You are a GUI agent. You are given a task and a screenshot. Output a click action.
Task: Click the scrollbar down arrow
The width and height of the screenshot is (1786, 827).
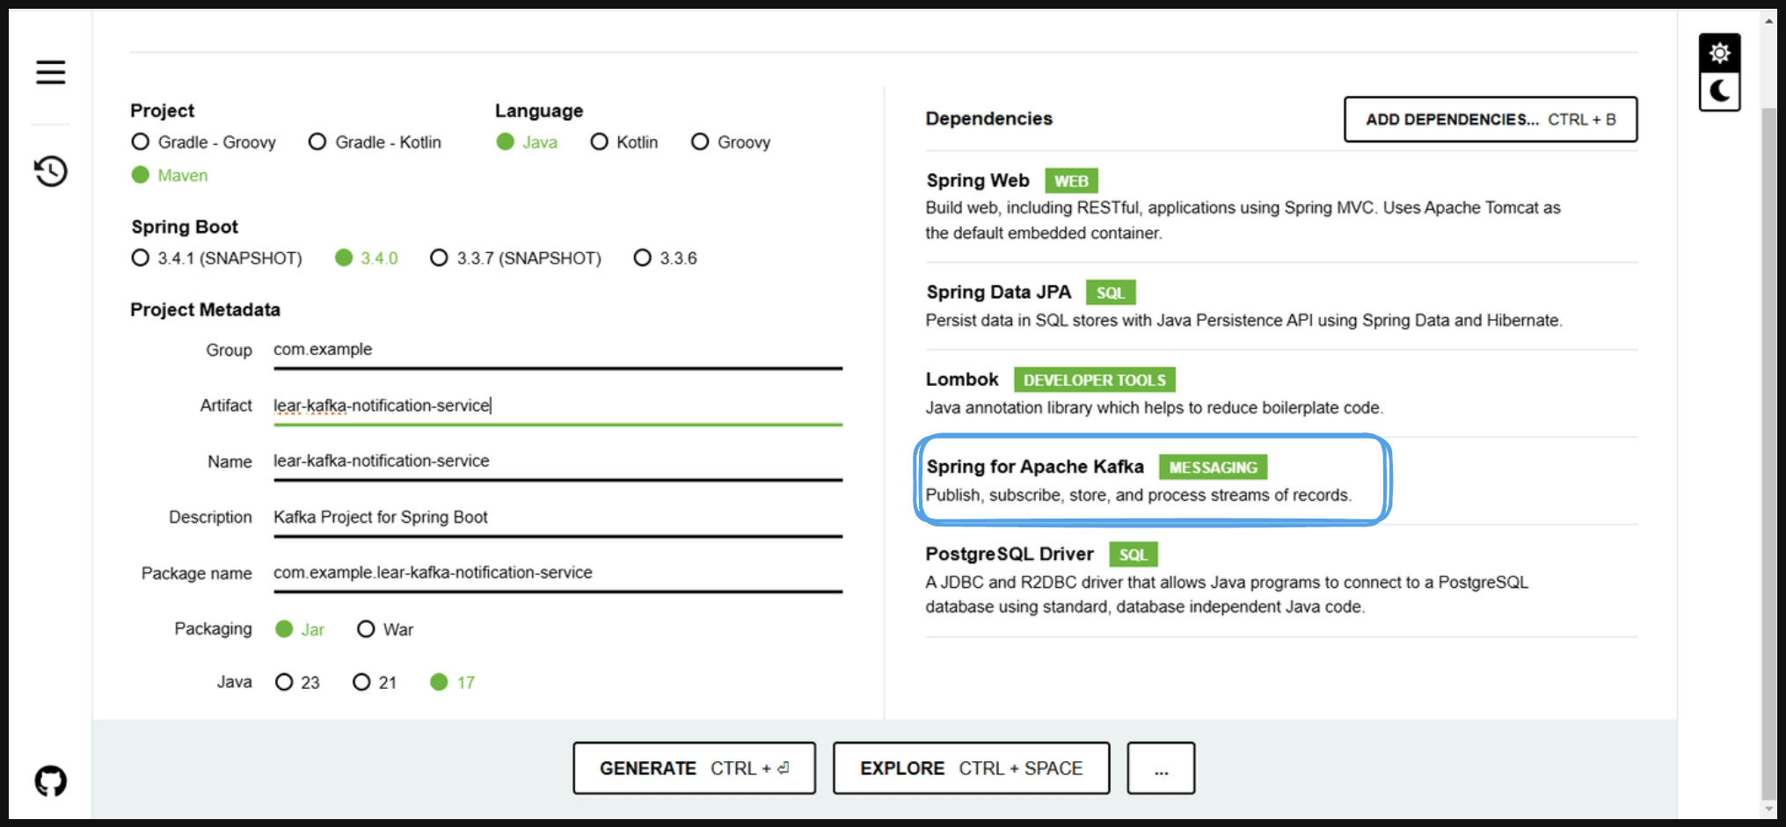[1769, 809]
